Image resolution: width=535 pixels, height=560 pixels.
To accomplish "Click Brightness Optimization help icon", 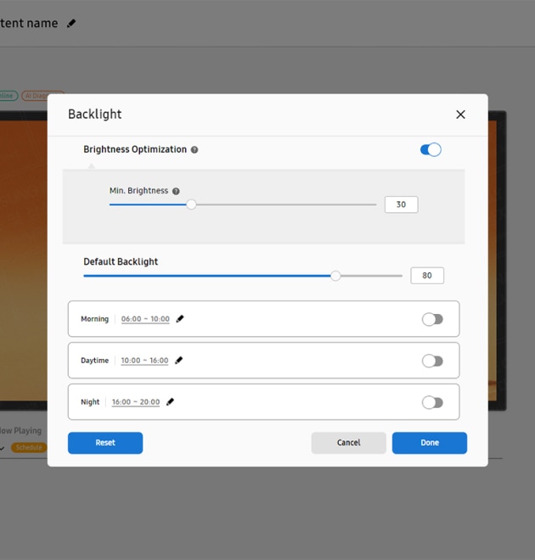I will click(x=194, y=150).
